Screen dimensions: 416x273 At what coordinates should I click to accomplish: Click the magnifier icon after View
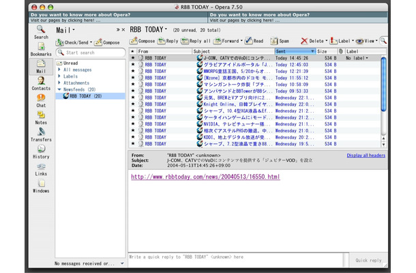(383, 41)
